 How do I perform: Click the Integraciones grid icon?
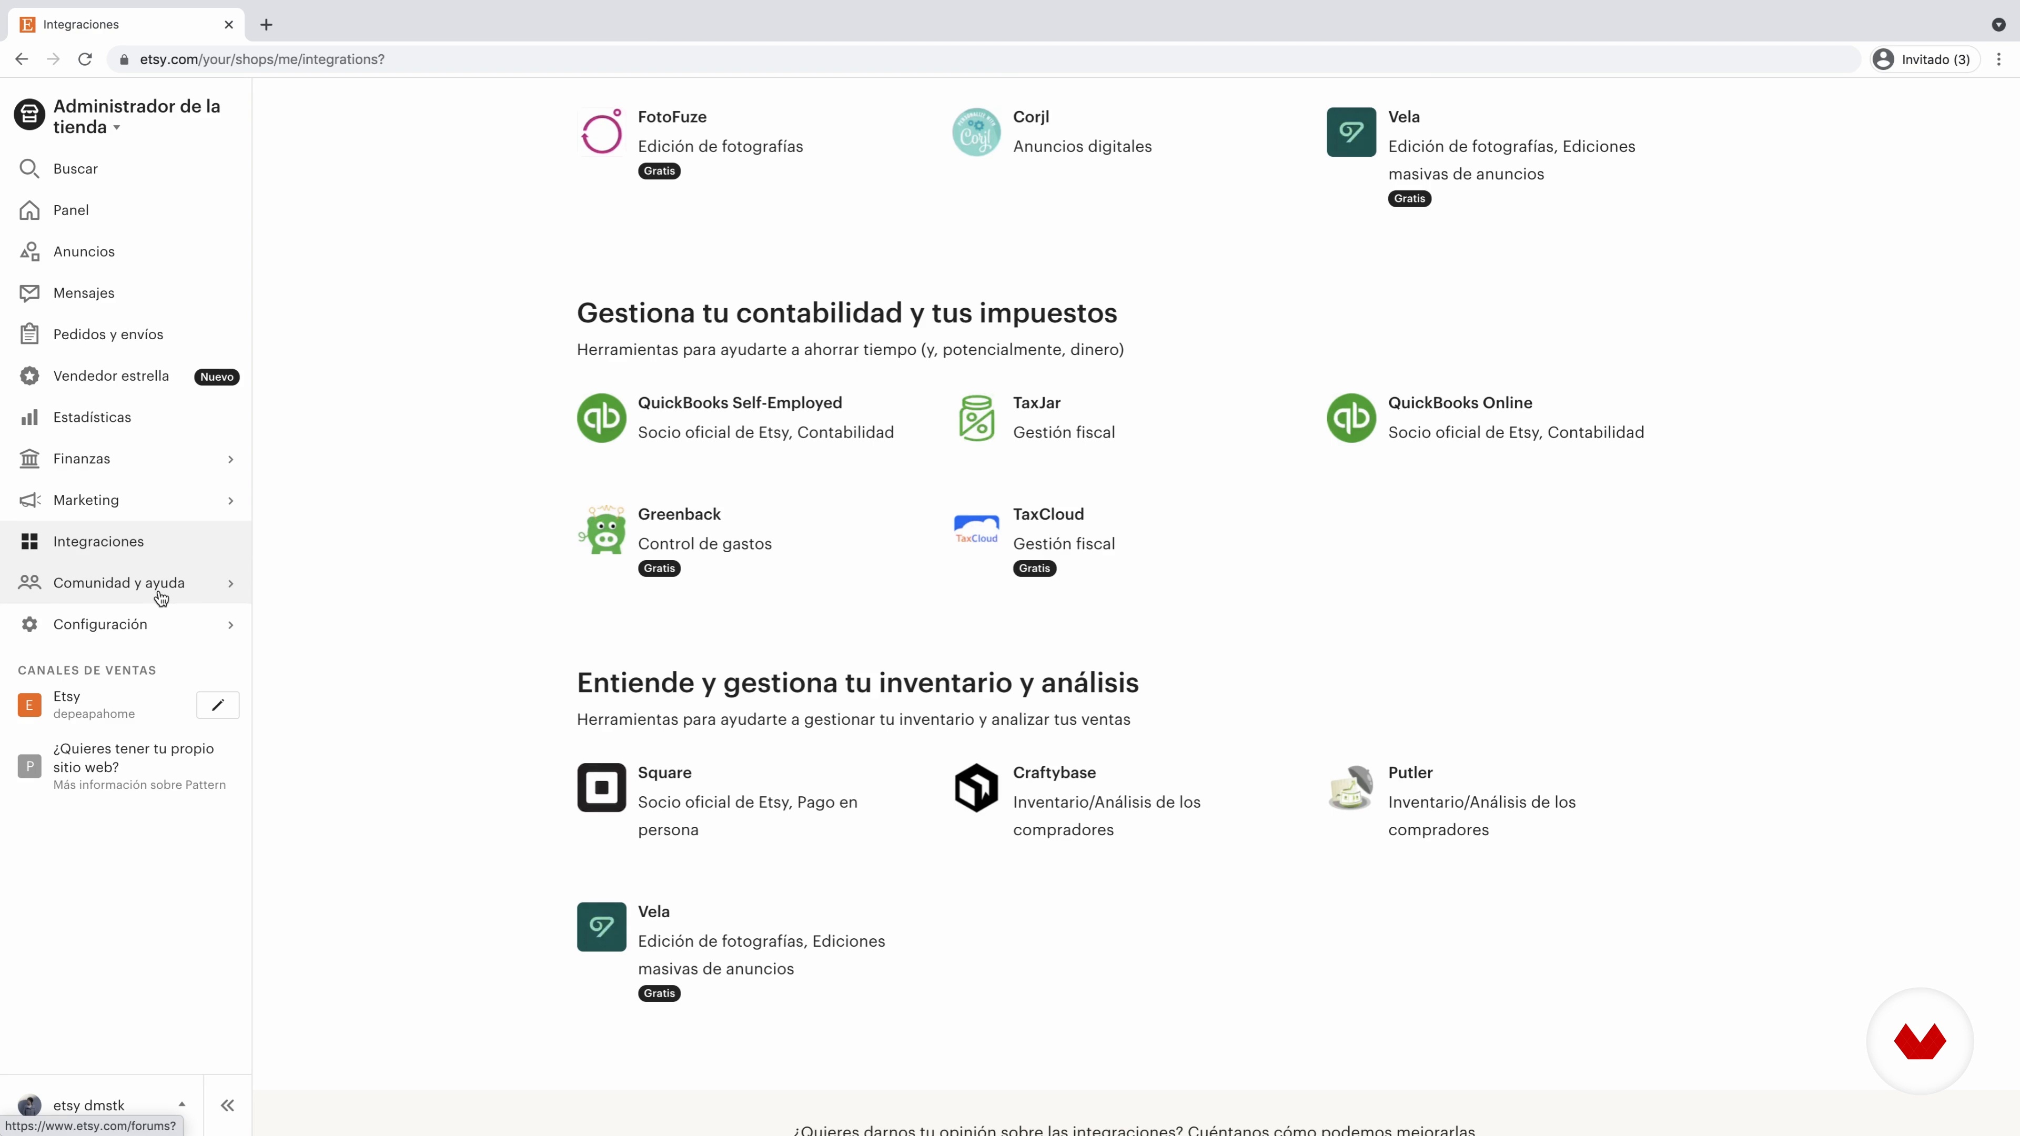point(29,542)
